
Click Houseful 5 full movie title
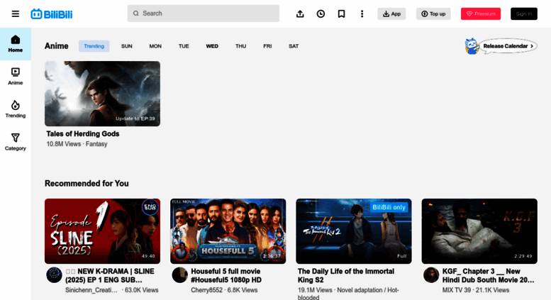(x=226, y=276)
